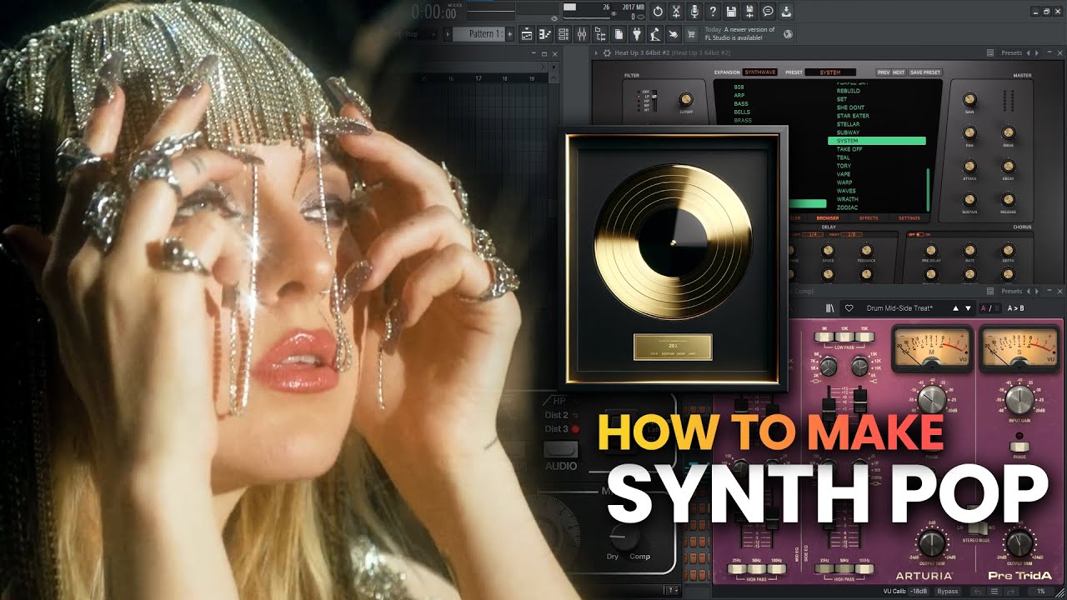Click the NEXT preset button
1067x600 pixels.
tap(899, 72)
